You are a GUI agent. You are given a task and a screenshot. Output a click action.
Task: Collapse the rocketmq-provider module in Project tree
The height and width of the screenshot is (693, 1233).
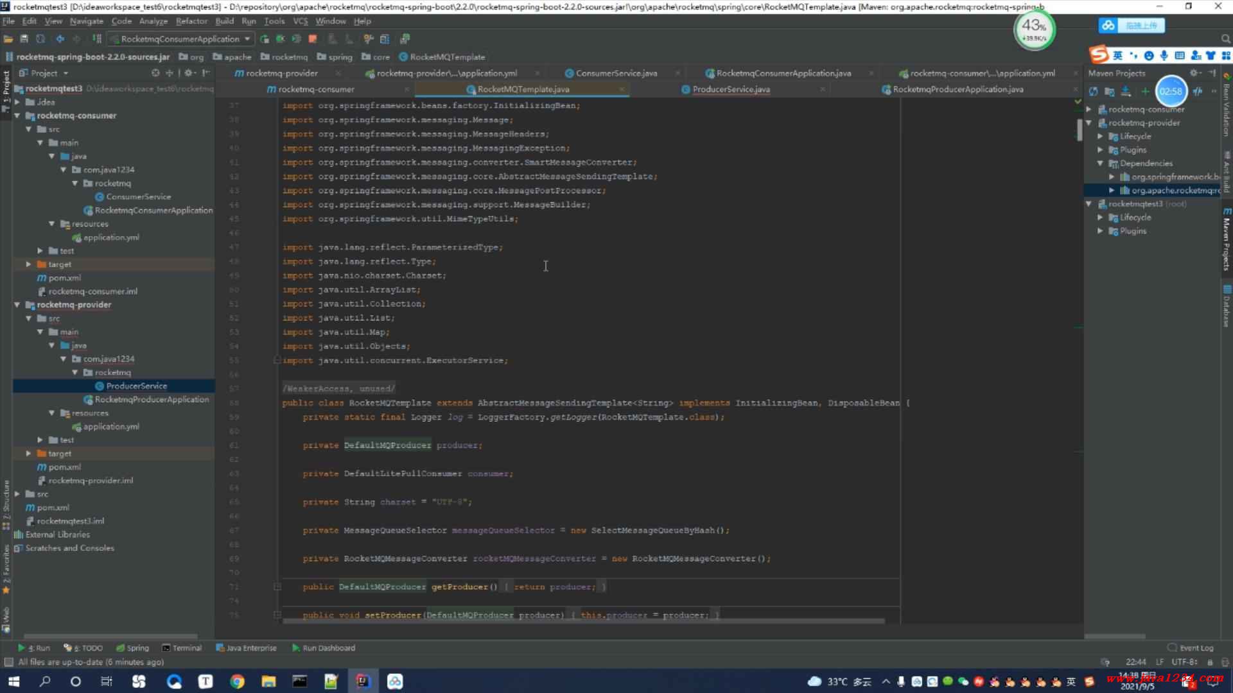[17, 305]
